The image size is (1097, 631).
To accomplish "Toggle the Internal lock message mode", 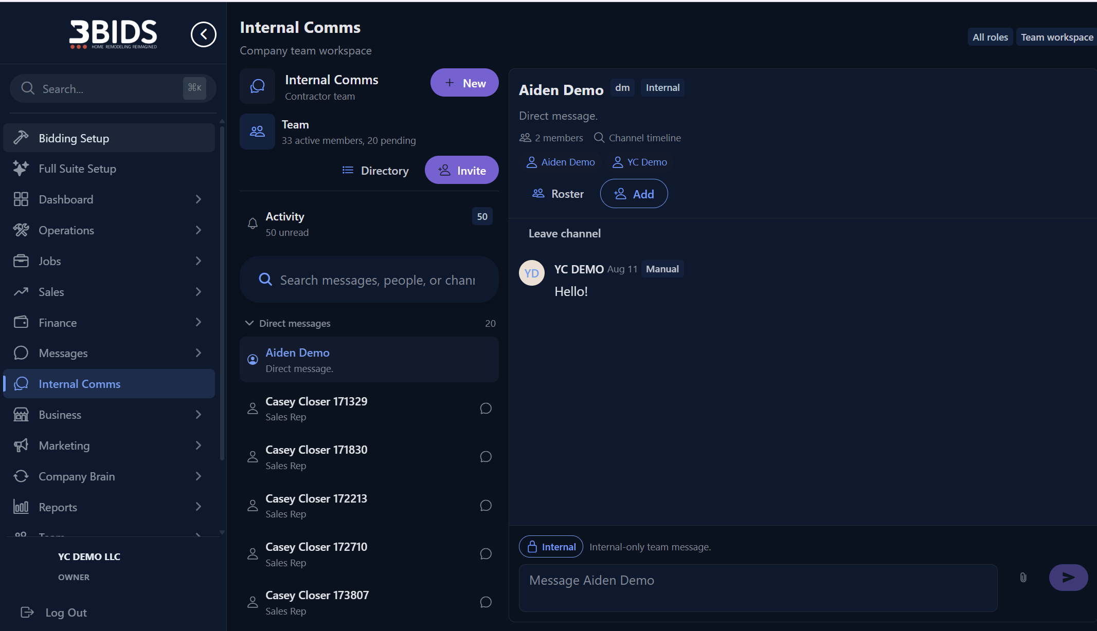I will 551,546.
